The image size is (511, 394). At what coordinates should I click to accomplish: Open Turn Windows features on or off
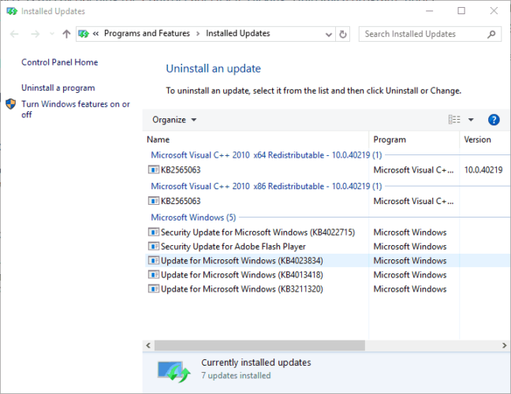(x=76, y=109)
